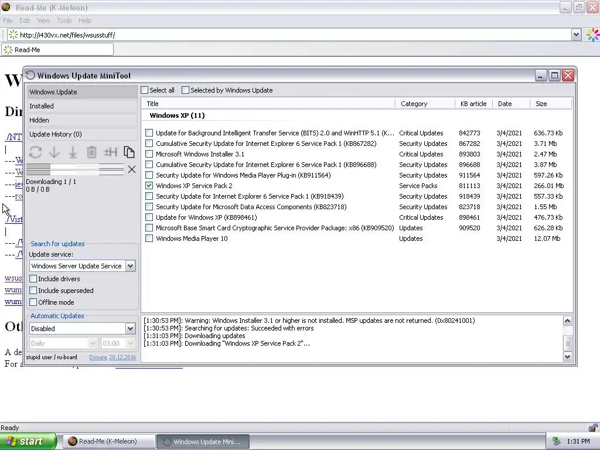600x450 pixels.
Task: Open the View menu in K-Meleon
Action: pyautogui.click(x=43, y=21)
